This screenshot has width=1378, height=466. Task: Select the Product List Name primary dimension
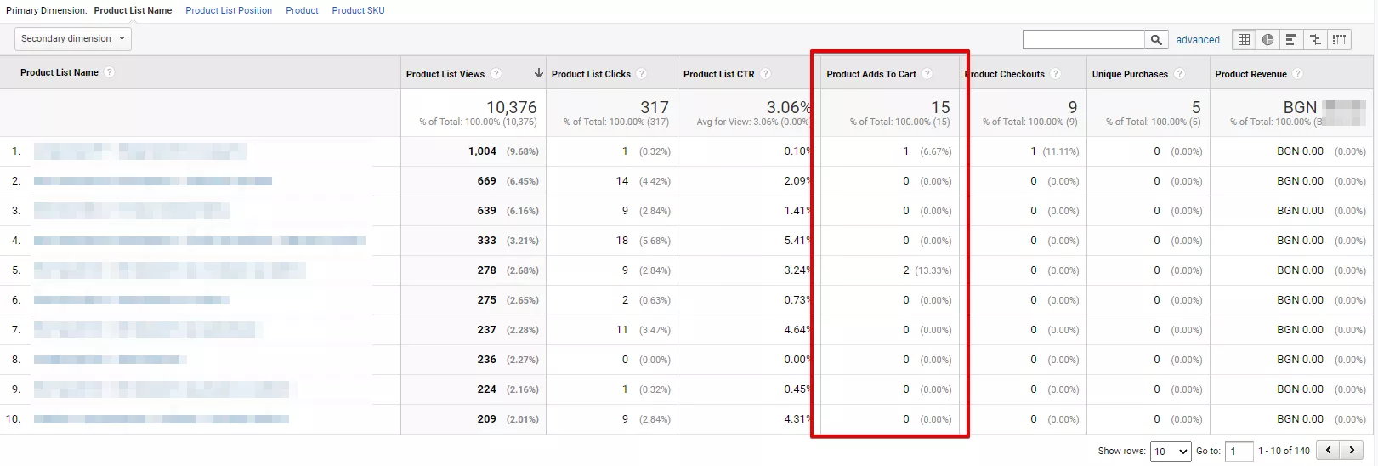[x=133, y=10]
